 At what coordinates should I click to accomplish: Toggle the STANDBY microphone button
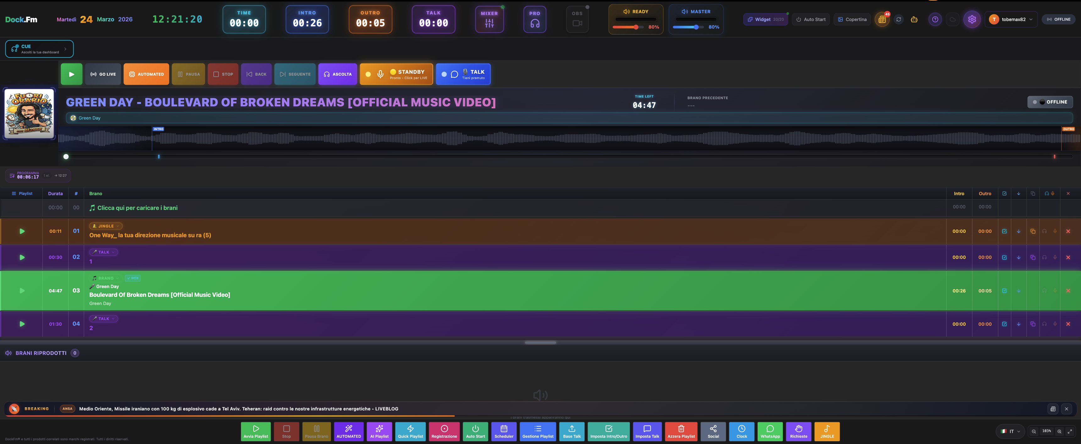click(x=396, y=74)
